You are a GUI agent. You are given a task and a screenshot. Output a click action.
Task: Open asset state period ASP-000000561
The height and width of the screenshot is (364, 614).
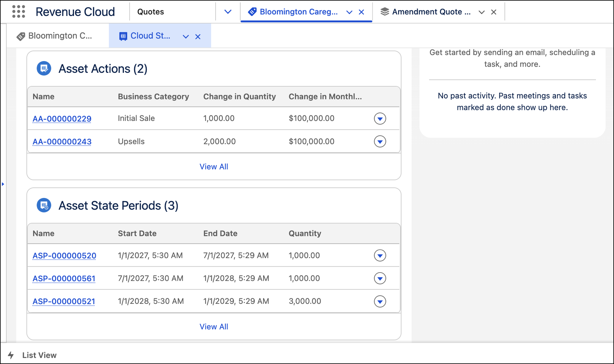pyautogui.click(x=64, y=278)
